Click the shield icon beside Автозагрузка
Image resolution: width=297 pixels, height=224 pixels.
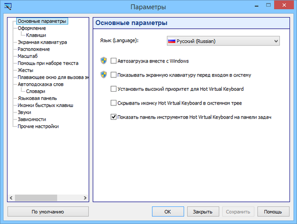pyautogui.click(x=104, y=61)
